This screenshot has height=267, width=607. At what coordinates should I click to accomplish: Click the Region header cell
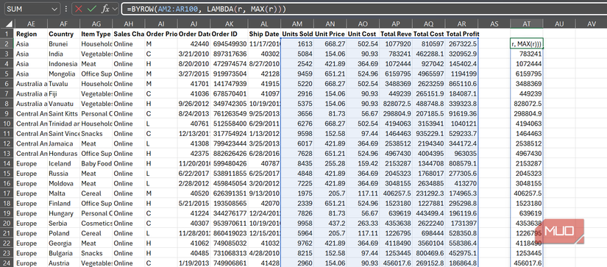click(31, 34)
